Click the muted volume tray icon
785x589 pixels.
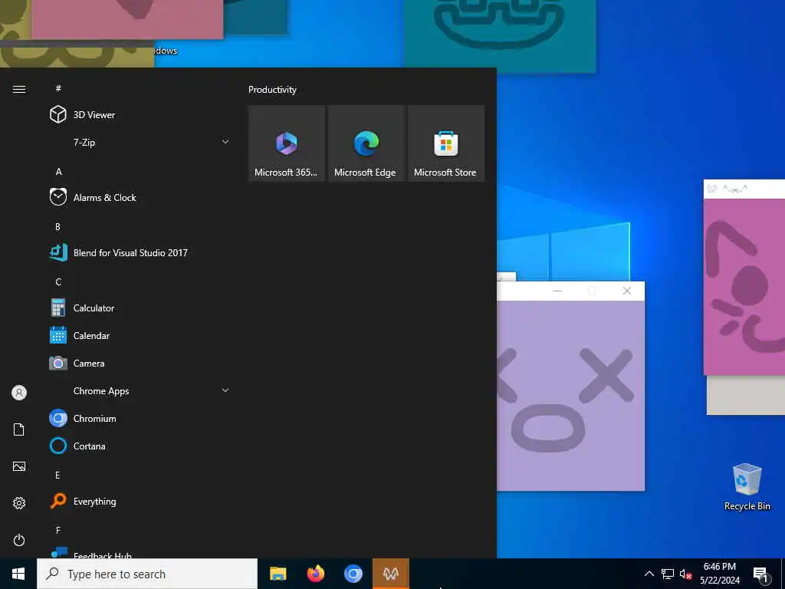(685, 574)
